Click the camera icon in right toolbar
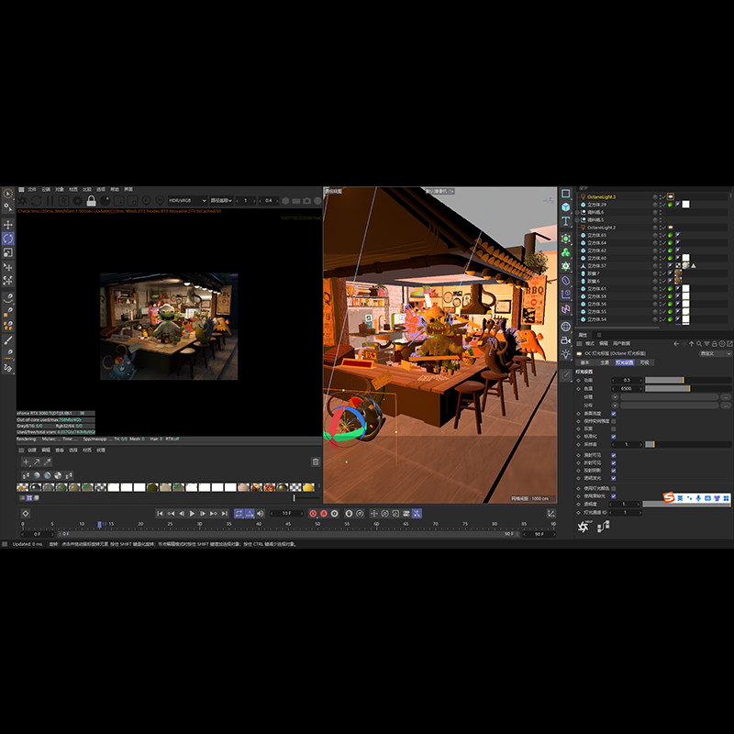The width and height of the screenshot is (734, 734). [565, 340]
